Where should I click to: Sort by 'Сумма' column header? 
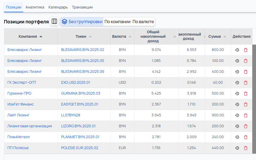[x=215, y=36]
